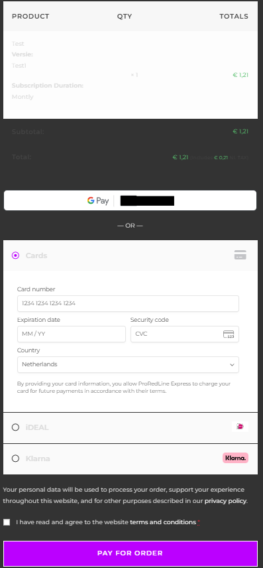Image resolution: width=263 pixels, height=568 pixels.
Task: Click the iDEAL logo icon
Action: point(240,427)
